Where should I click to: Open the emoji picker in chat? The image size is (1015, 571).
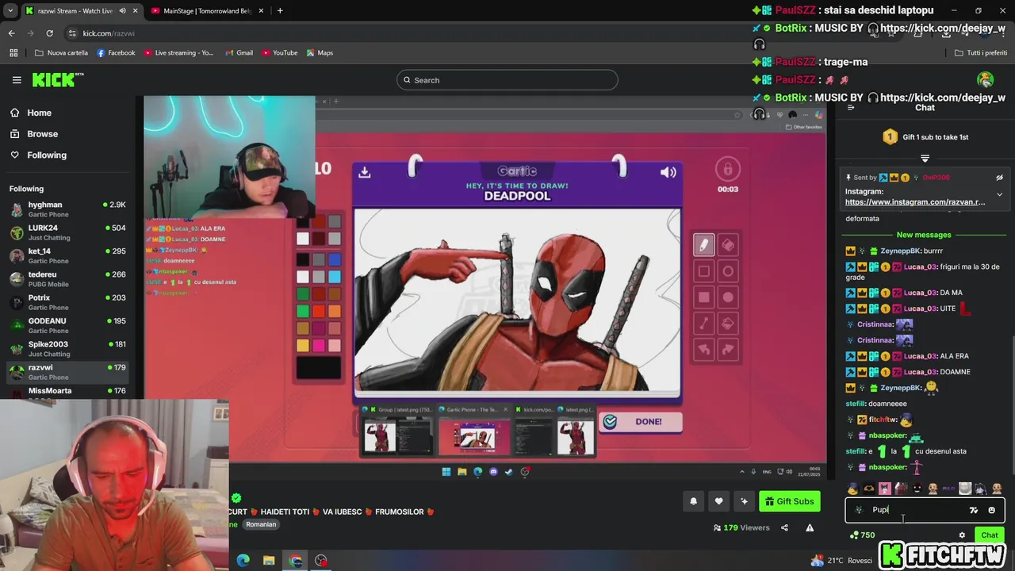click(991, 510)
